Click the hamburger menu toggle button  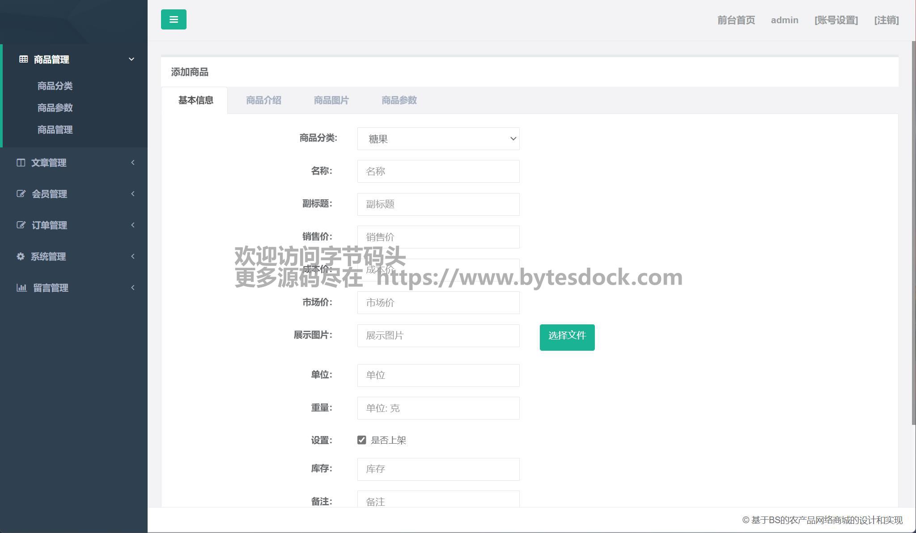click(174, 20)
